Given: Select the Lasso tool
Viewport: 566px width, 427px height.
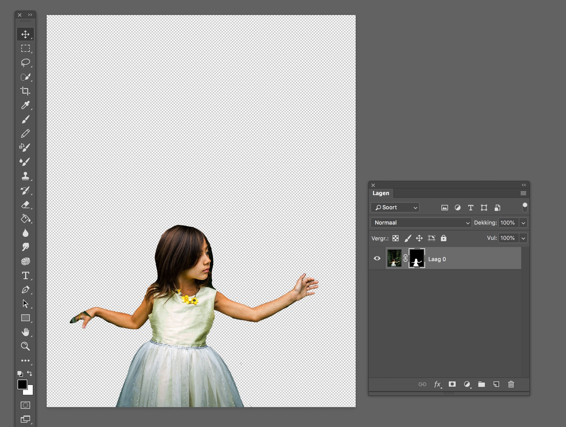Looking at the screenshot, I should pos(25,62).
